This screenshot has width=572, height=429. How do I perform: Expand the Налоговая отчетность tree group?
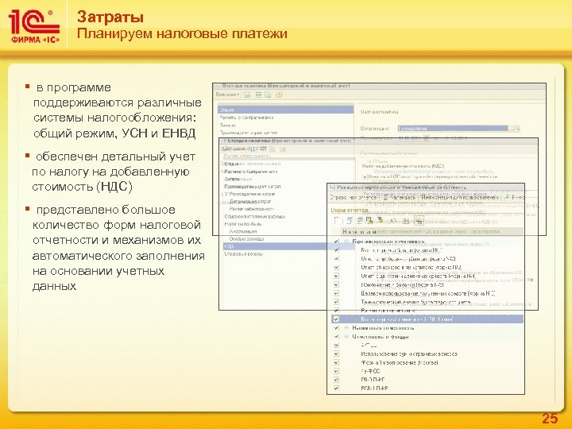click(346, 328)
